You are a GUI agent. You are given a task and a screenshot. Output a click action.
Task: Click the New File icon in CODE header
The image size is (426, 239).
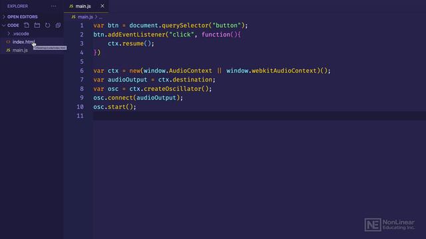pyautogui.click(x=27, y=25)
